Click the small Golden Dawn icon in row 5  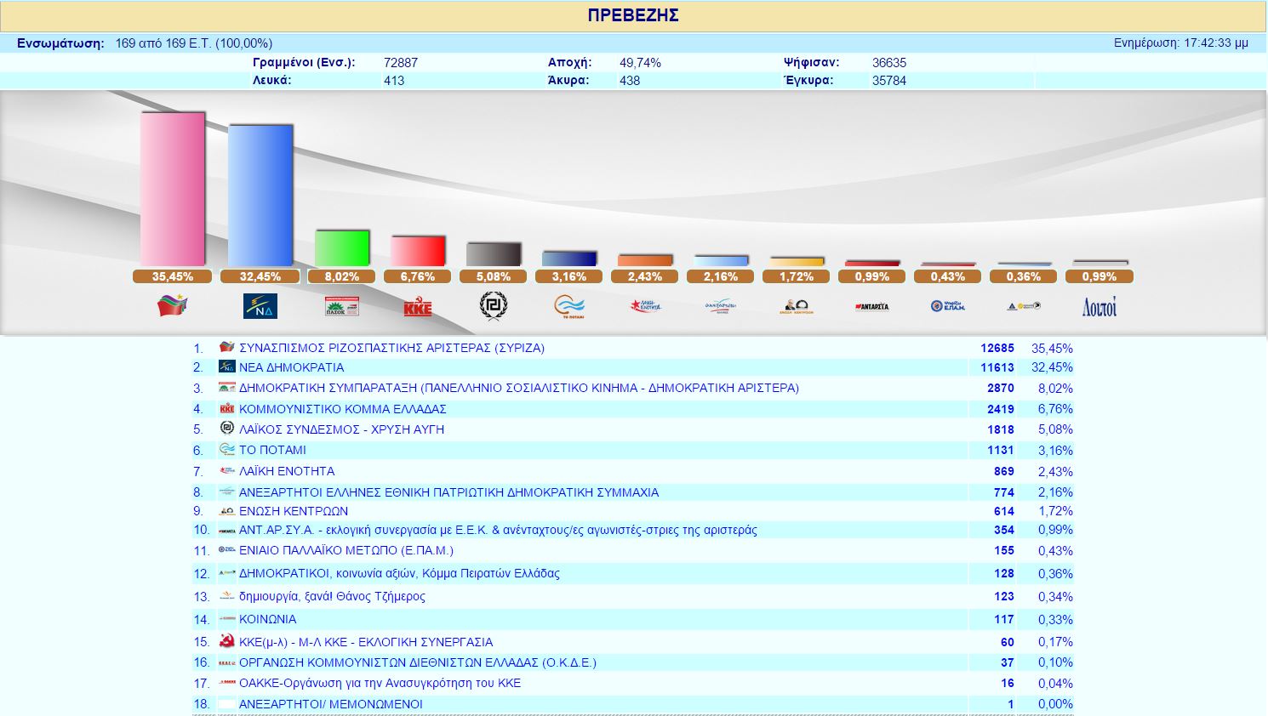226,429
